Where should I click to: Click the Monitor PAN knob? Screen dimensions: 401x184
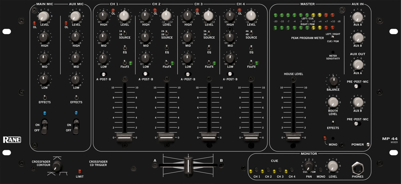click(308, 166)
